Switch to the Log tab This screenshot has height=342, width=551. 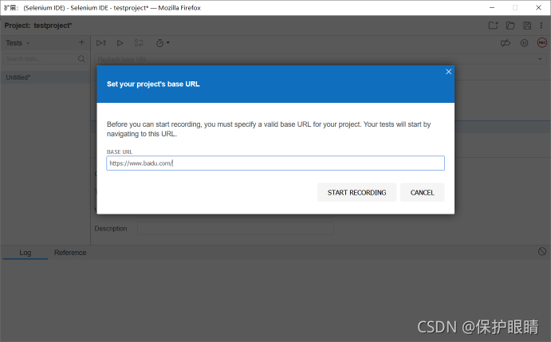[x=26, y=253]
